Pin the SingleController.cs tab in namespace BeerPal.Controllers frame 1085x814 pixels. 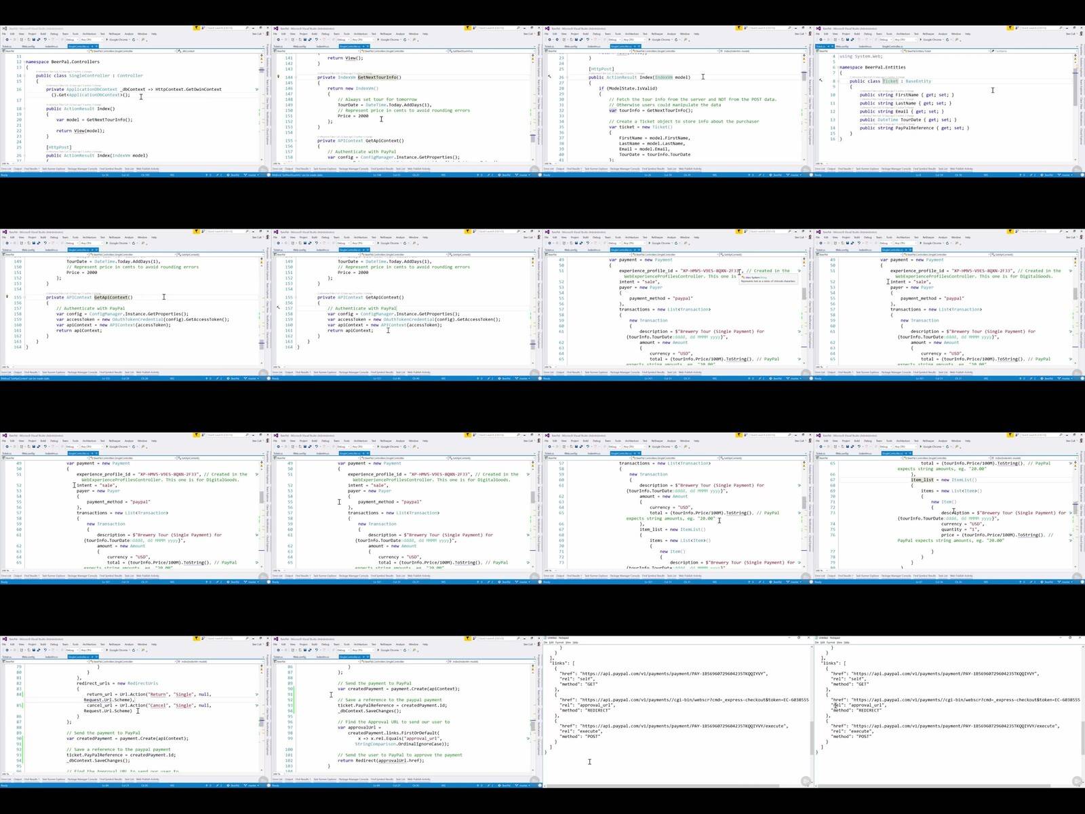click(92, 46)
